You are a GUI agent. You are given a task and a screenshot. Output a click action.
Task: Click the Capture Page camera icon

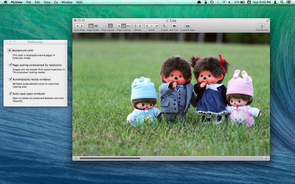point(188,26)
